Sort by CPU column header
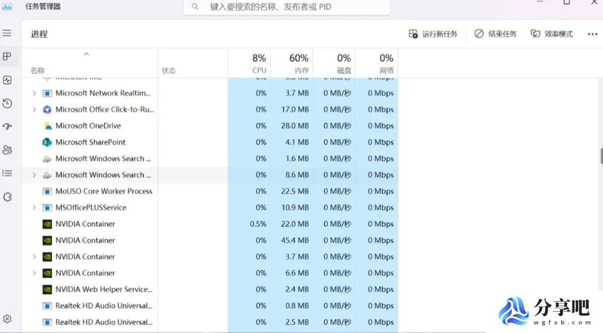 [x=249, y=63]
